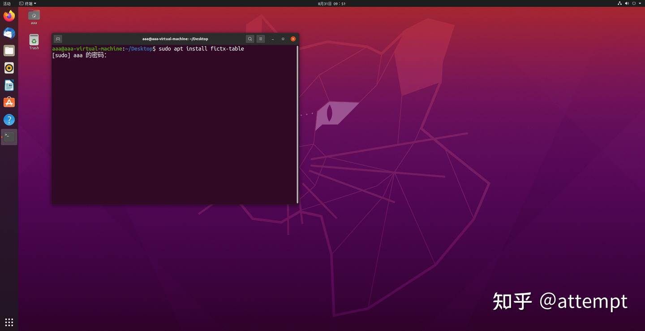Click the 活动 (Activities) overview
The width and height of the screenshot is (645, 331).
(6, 3)
